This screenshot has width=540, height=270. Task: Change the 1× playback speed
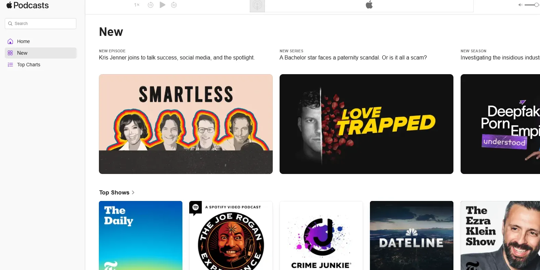pyautogui.click(x=137, y=5)
